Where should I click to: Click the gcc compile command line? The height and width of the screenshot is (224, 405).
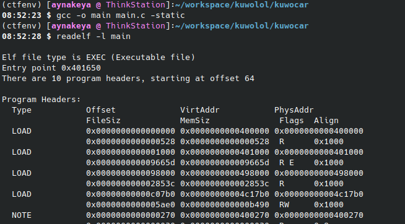(120, 15)
